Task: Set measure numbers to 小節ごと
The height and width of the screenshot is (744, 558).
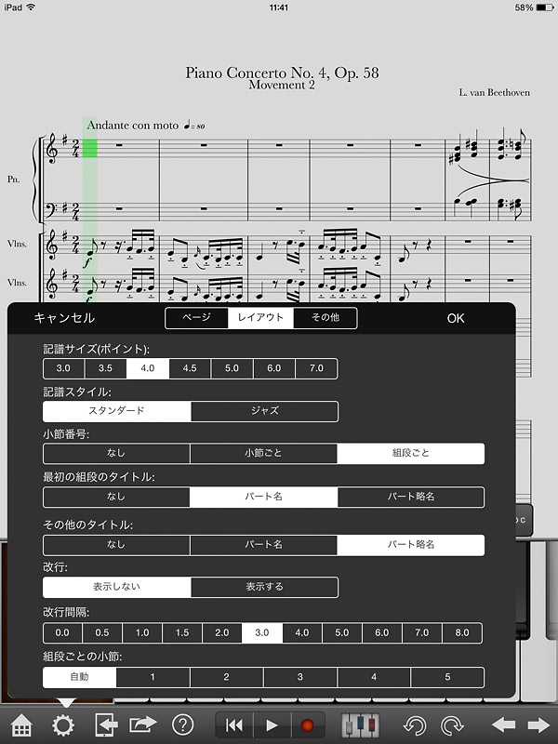Action: pyautogui.click(x=263, y=454)
